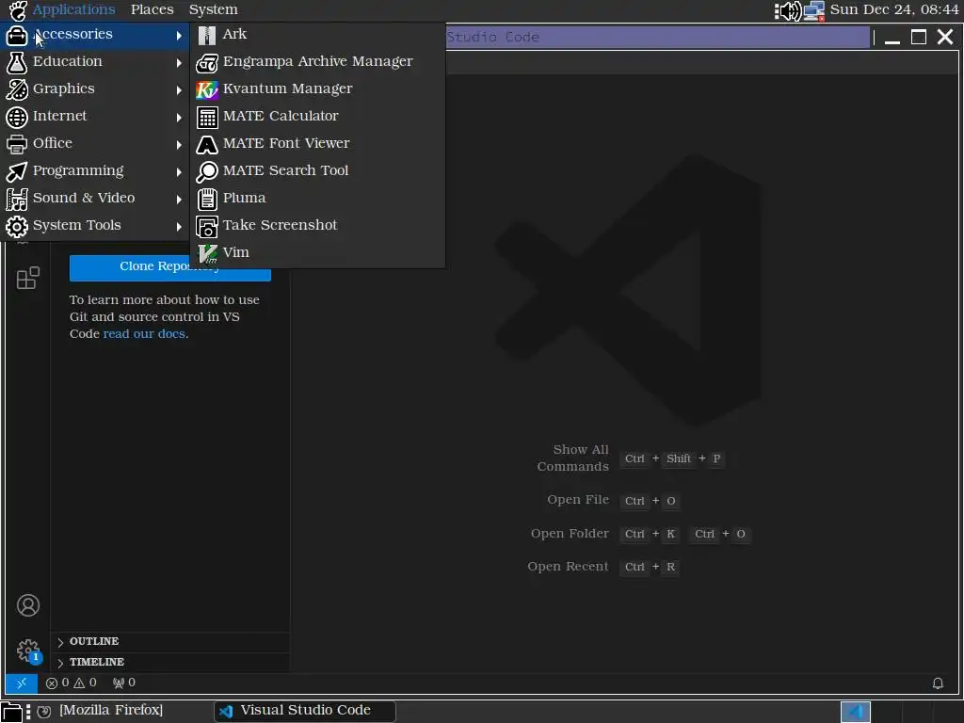Launch Engrampa Archive Manager

(x=317, y=61)
